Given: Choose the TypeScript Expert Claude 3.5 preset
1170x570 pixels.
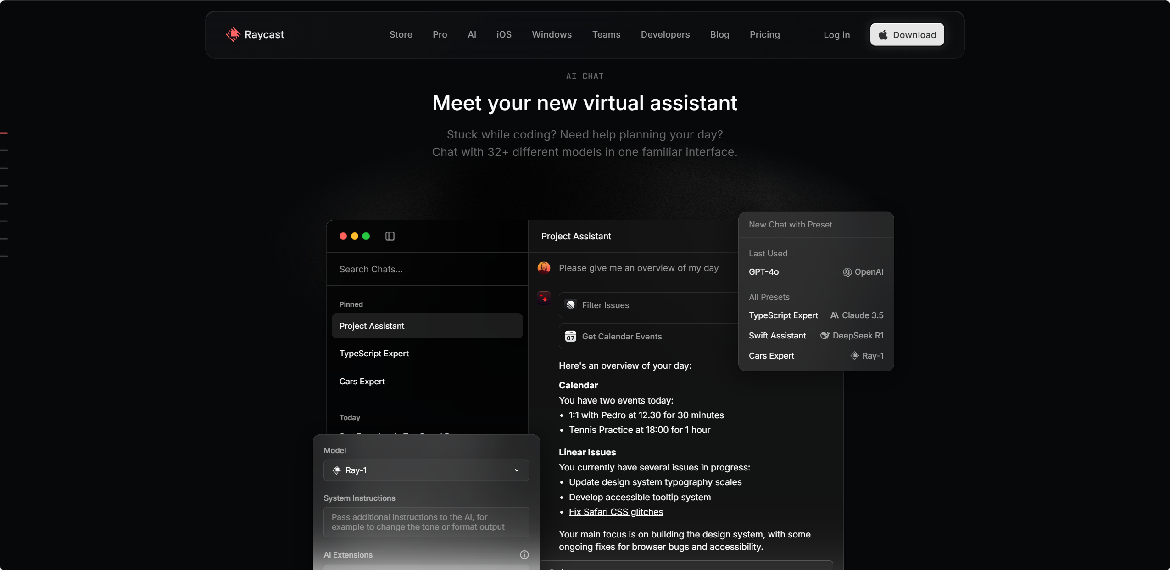Looking at the screenshot, I should pyautogui.click(x=816, y=315).
